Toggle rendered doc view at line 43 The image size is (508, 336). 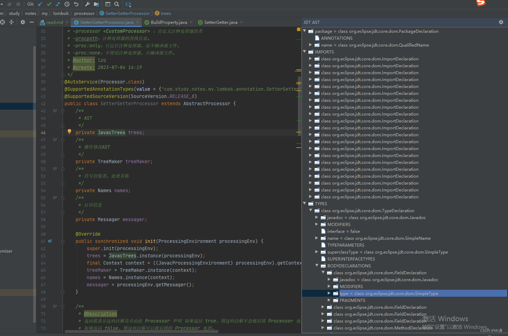coord(55,111)
